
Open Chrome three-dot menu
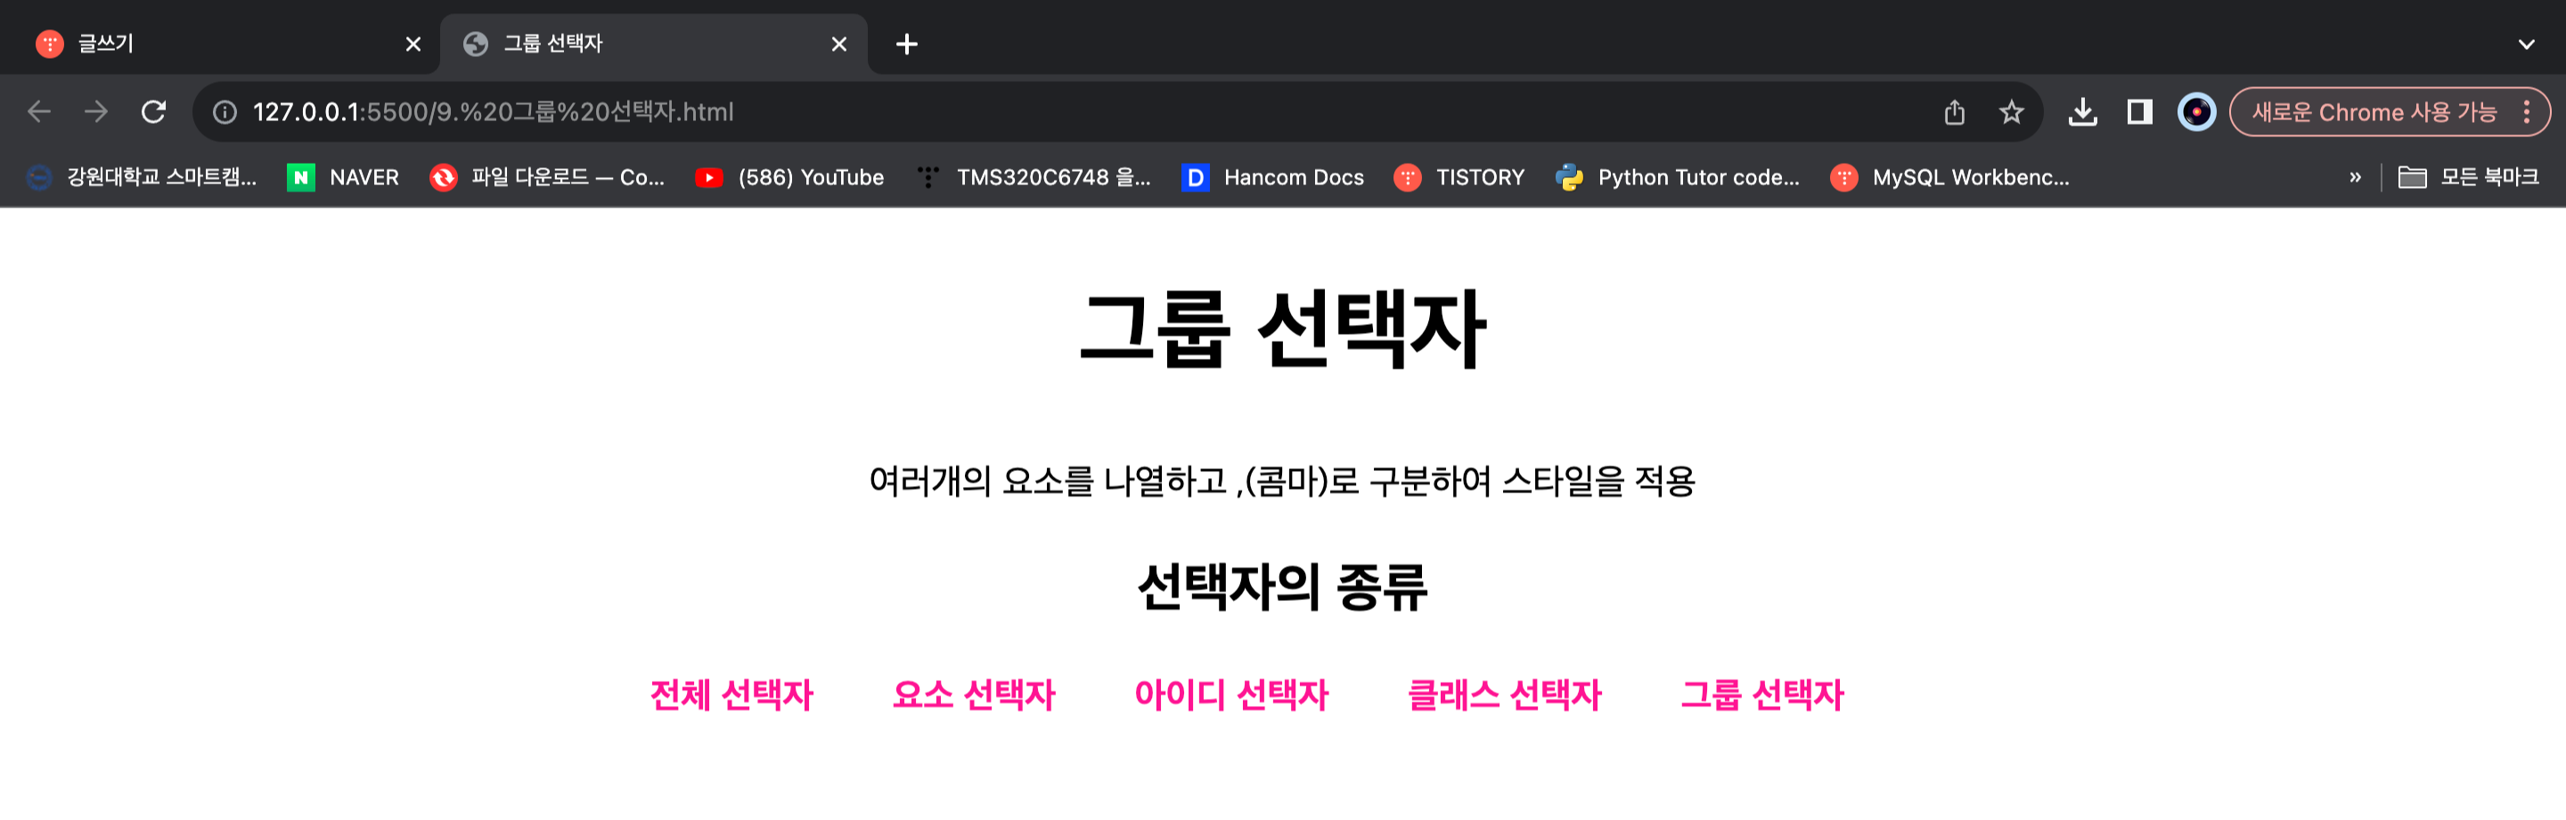pos(2527,111)
